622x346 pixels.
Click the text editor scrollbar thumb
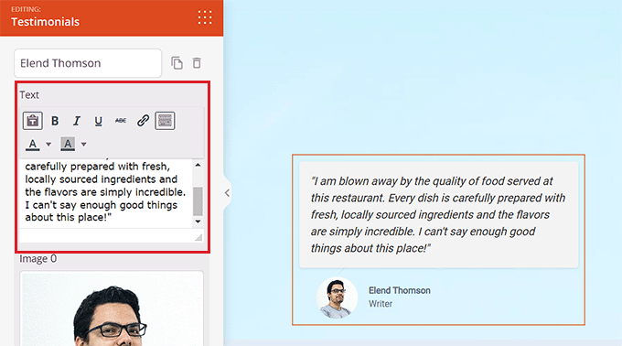pos(198,200)
